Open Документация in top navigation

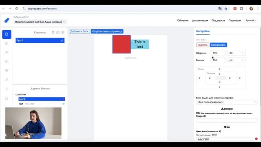click(200, 20)
